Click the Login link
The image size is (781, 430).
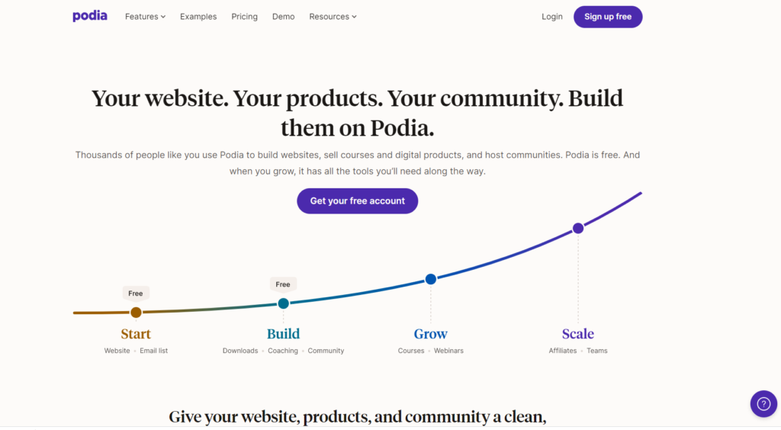click(552, 17)
